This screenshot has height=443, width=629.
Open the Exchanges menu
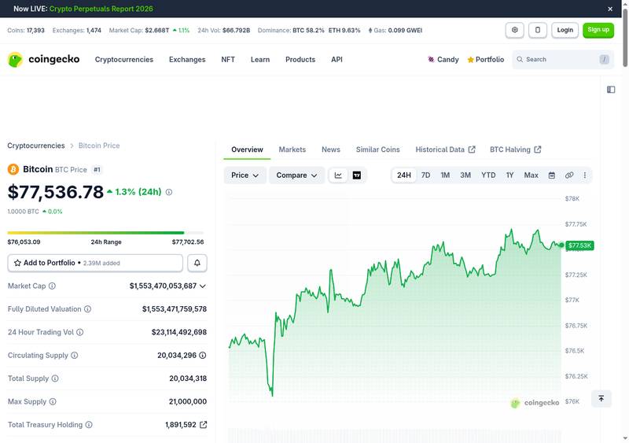pos(187,60)
